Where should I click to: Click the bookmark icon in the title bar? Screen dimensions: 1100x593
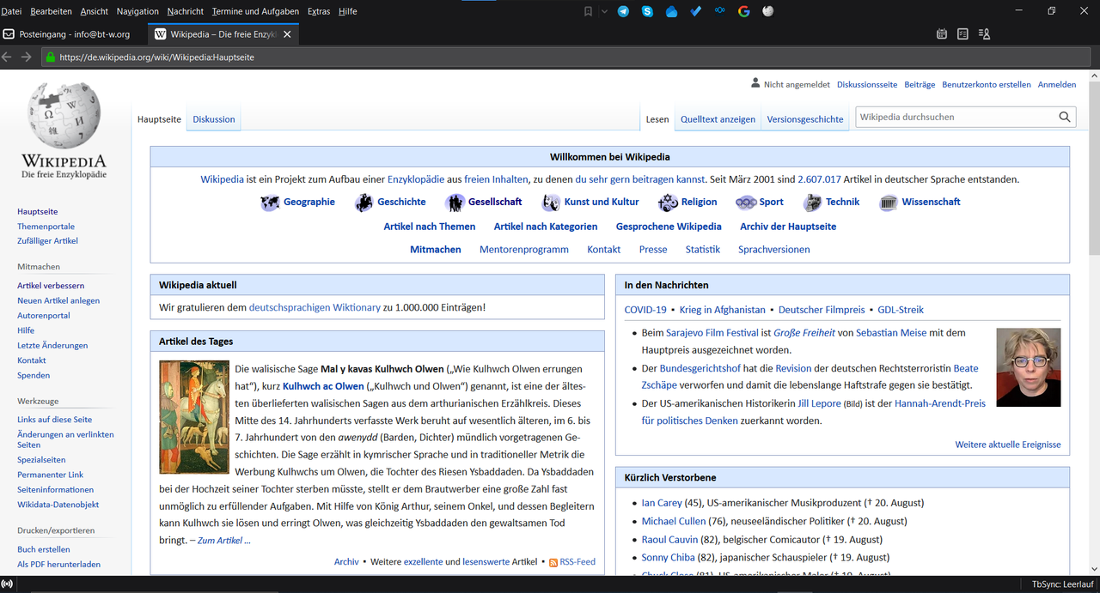[588, 11]
